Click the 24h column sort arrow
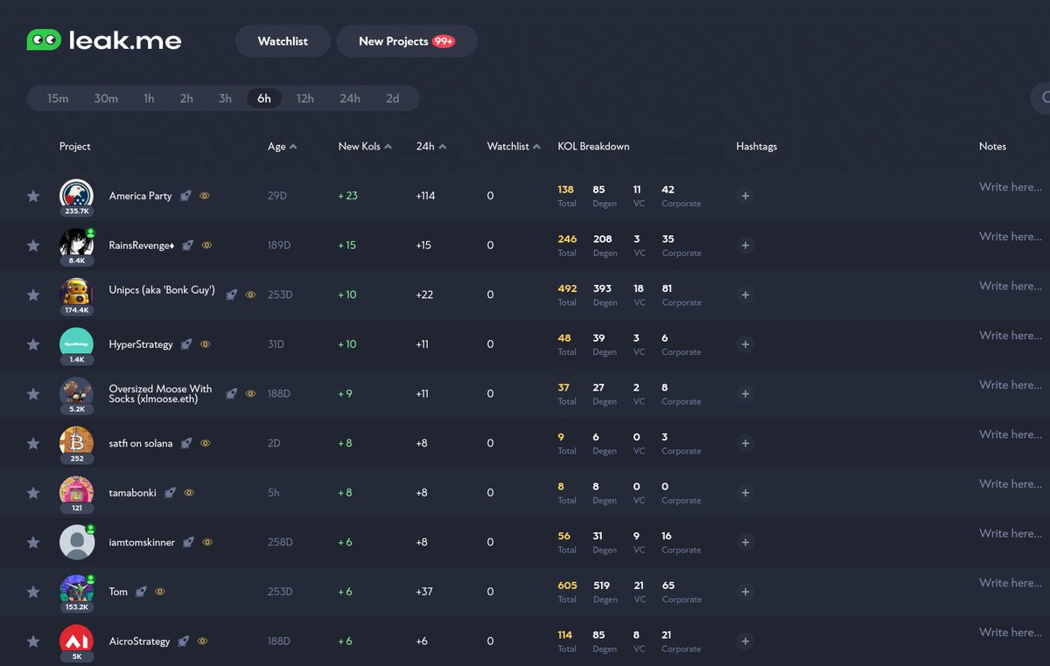Image resolution: width=1050 pixels, height=666 pixels. coord(444,146)
